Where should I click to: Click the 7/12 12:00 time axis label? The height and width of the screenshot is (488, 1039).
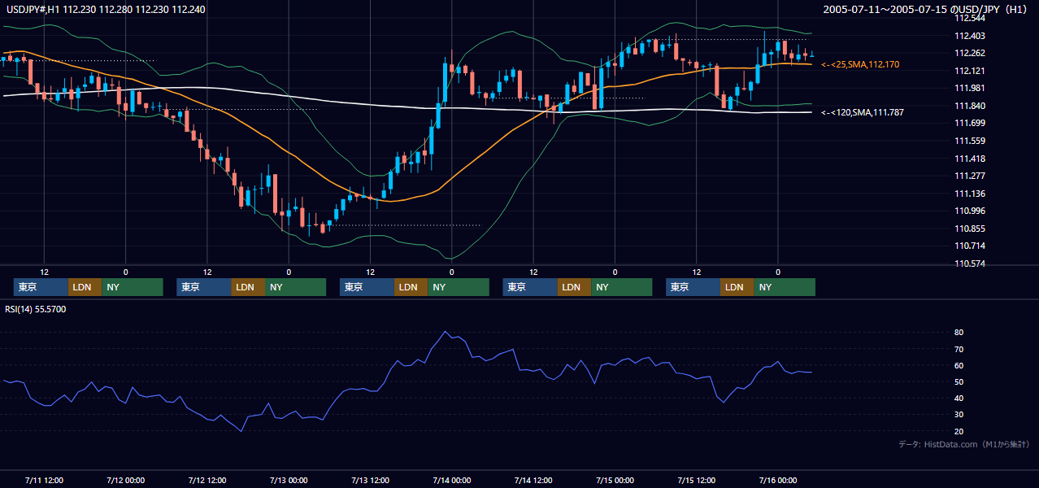coord(207,480)
